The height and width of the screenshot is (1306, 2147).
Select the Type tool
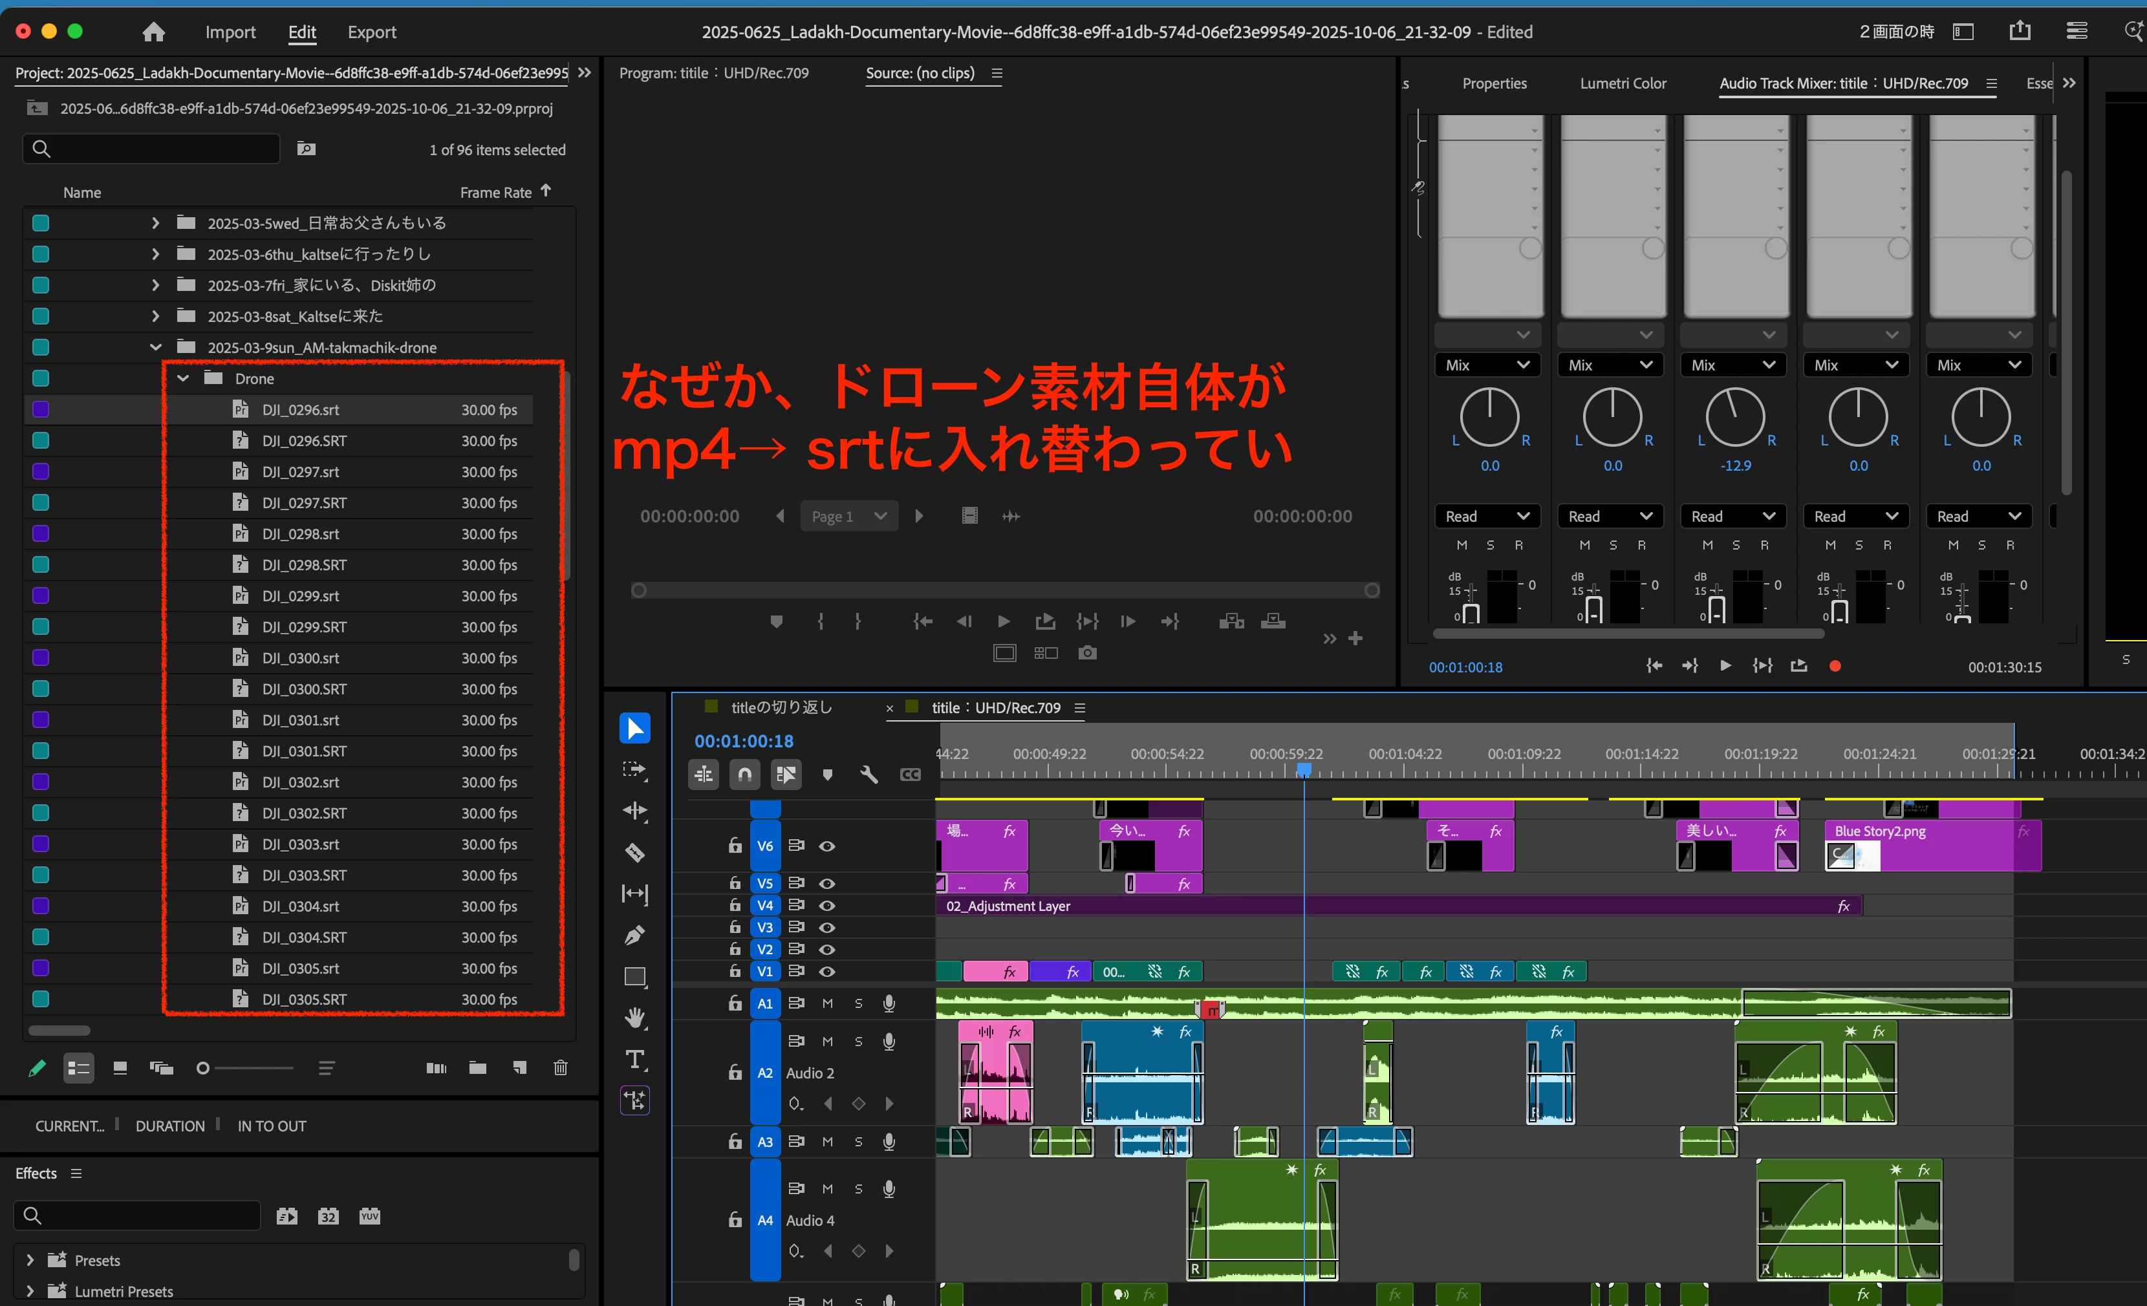pos(634,1060)
